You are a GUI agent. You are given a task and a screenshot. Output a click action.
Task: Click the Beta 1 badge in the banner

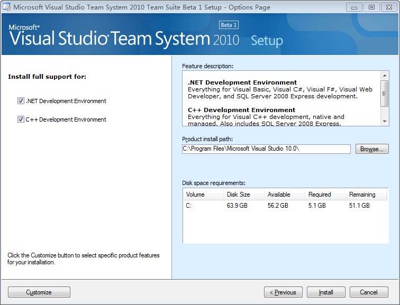click(x=229, y=25)
